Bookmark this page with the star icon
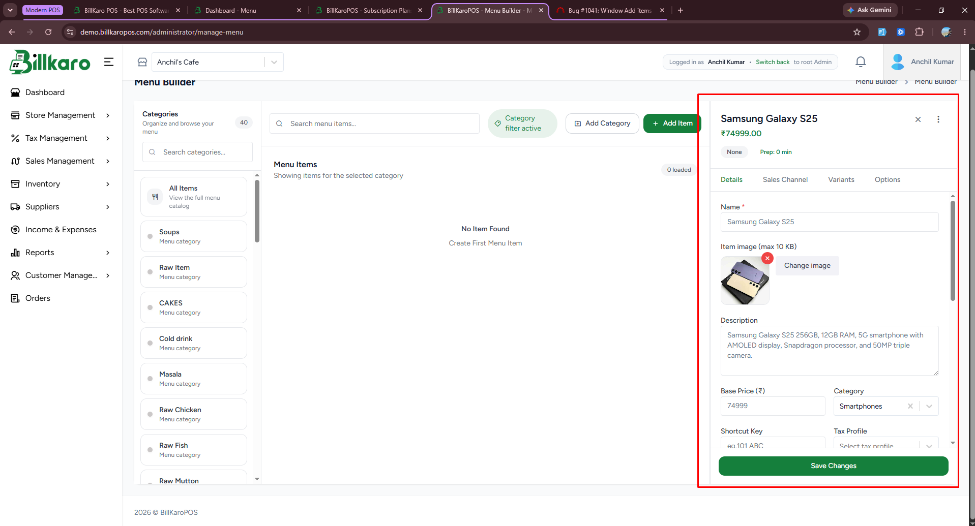The width and height of the screenshot is (975, 526). click(x=857, y=32)
